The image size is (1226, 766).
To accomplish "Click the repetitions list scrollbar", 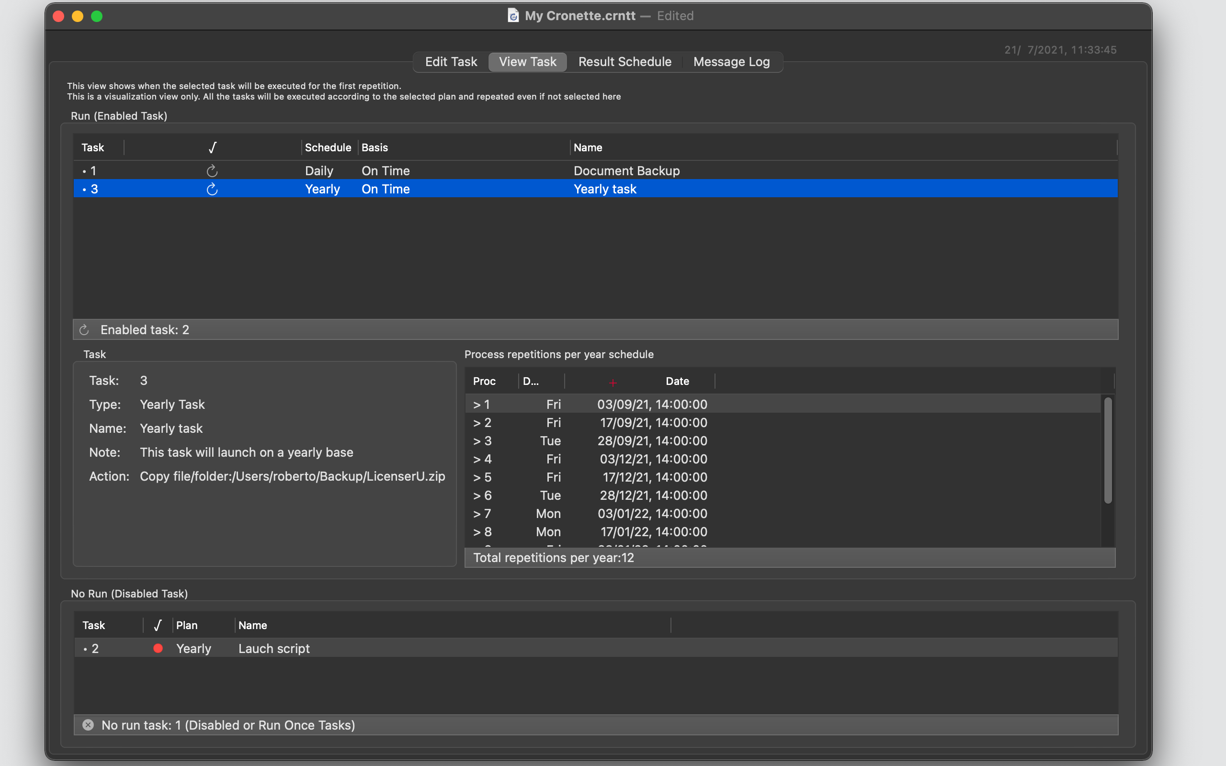I will (1108, 451).
